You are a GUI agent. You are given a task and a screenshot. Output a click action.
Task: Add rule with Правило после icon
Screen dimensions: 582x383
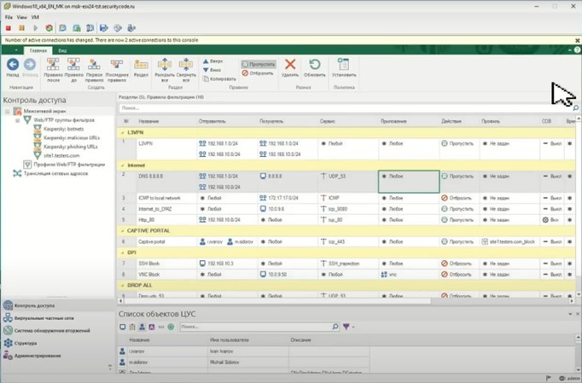point(53,65)
